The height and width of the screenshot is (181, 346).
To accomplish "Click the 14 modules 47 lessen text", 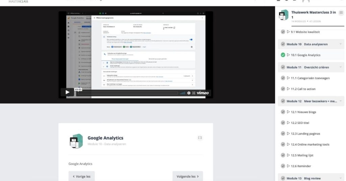I will coord(306,21).
